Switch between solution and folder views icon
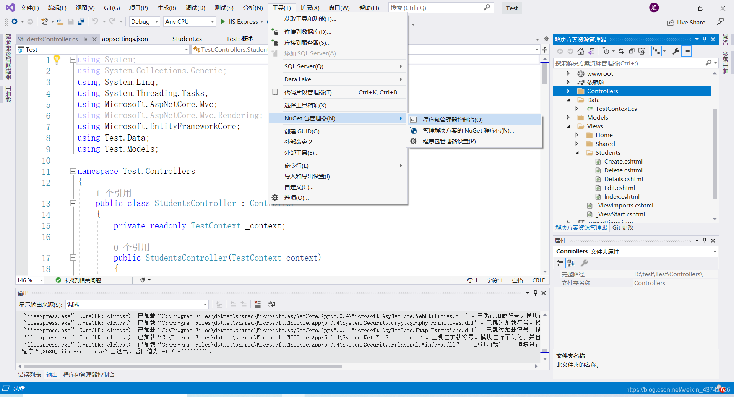Screen dimensions: 734x397 (591, 51)
